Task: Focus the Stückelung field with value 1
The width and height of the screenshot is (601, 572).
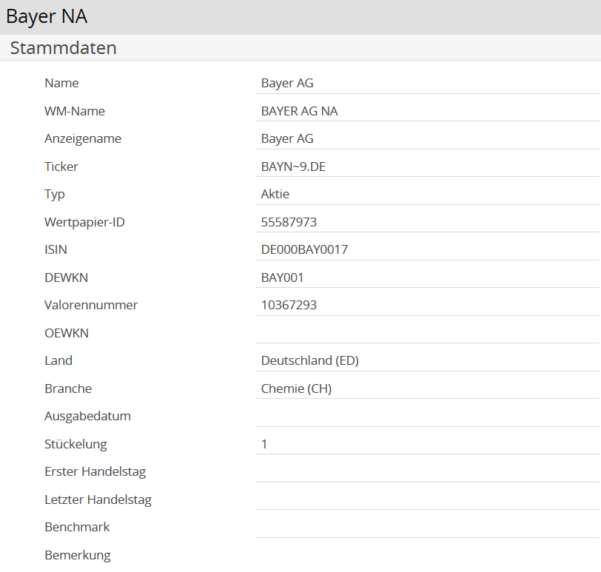Action: tap(427, 444)
